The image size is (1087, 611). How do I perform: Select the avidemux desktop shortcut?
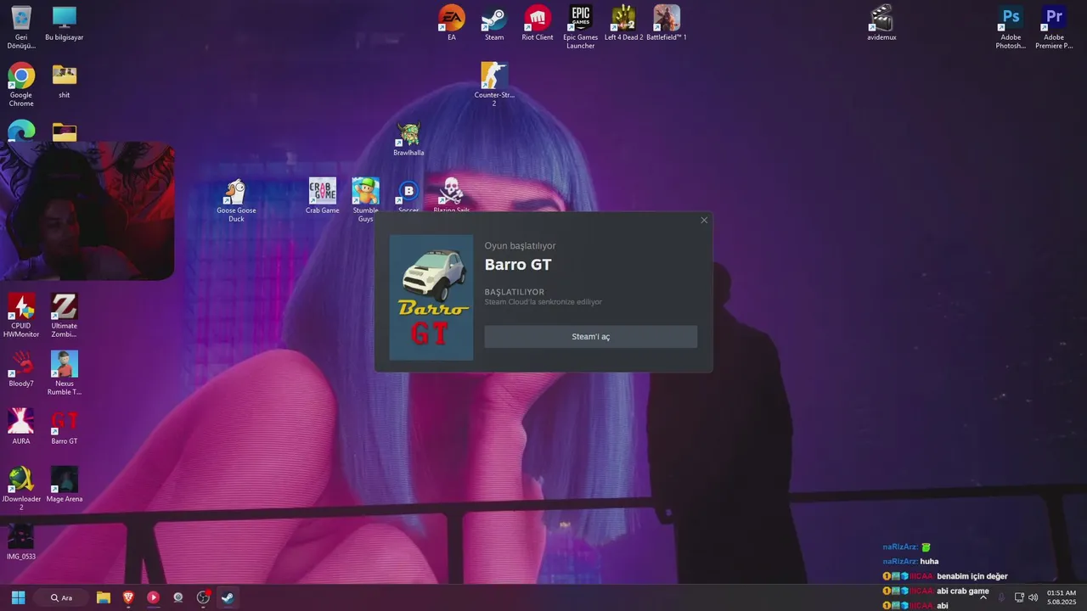click(x=881, y=23)
